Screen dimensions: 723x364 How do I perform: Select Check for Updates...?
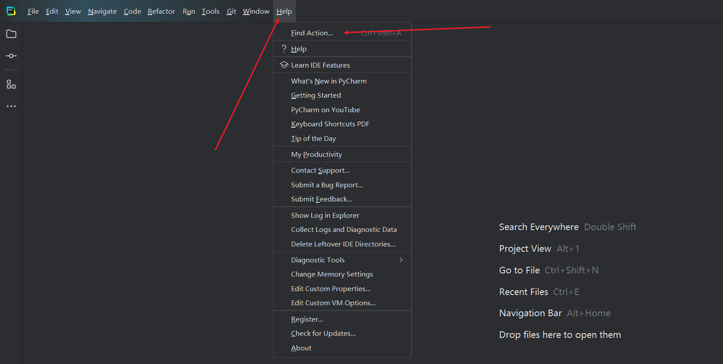coord(342,334)
